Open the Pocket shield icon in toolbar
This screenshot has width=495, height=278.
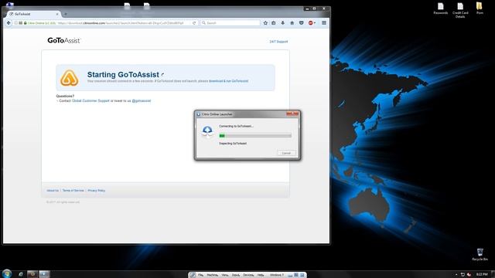(301, 23)
